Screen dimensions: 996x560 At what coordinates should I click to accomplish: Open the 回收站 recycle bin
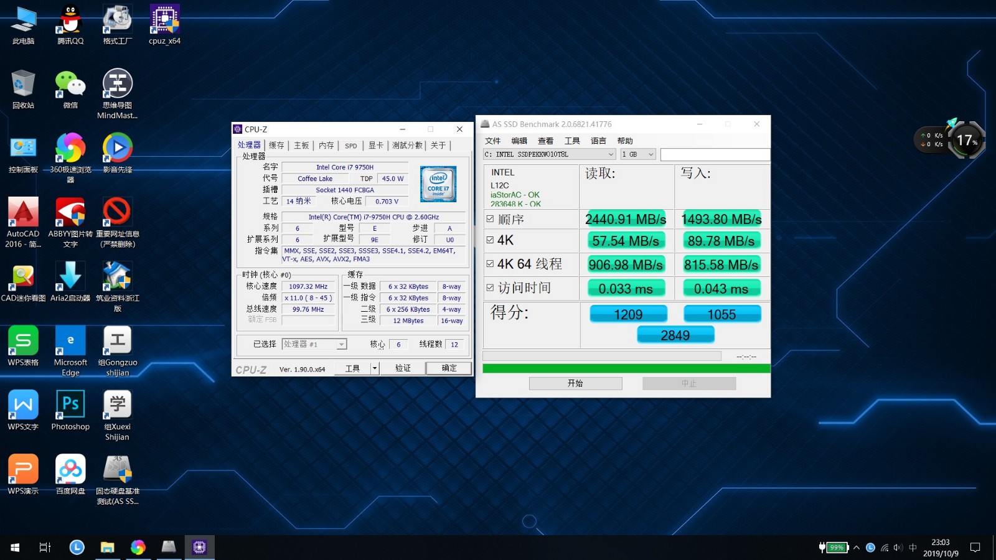(23, 90)
